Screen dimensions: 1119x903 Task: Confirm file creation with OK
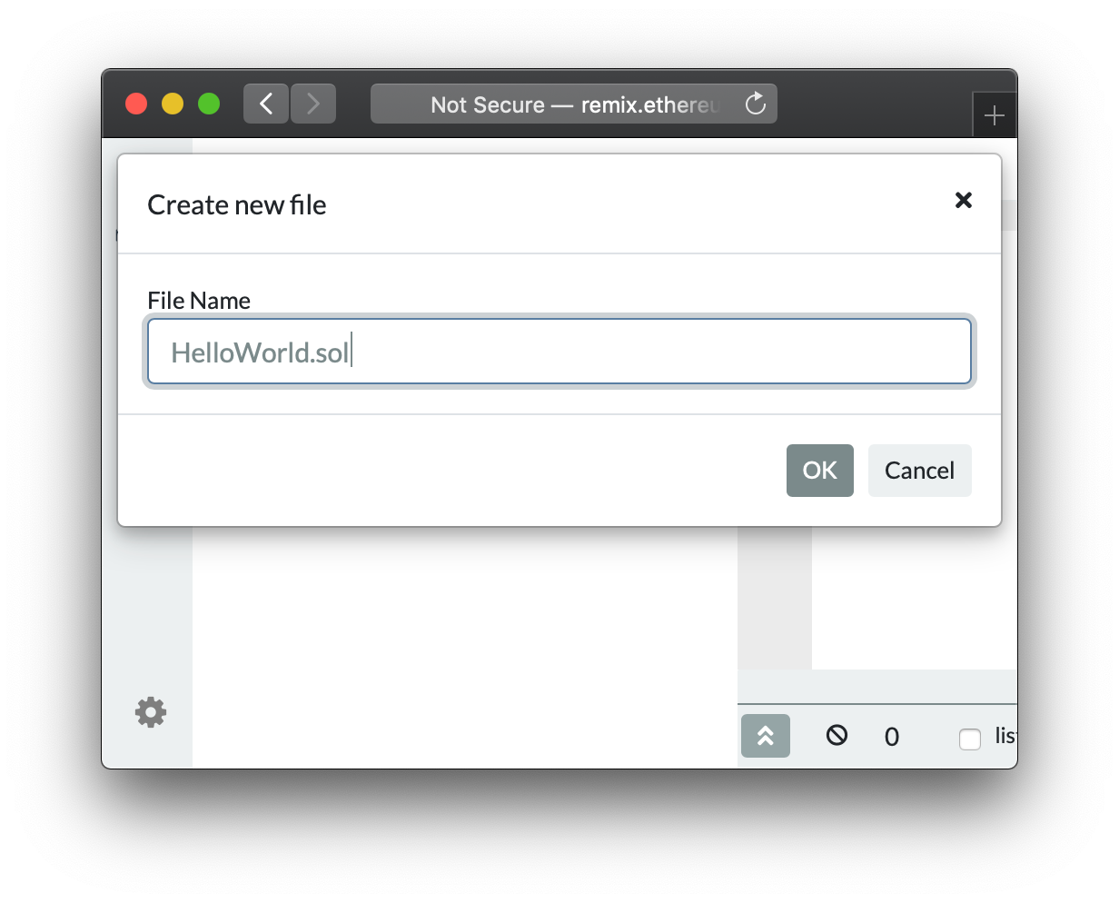point(819,471)
